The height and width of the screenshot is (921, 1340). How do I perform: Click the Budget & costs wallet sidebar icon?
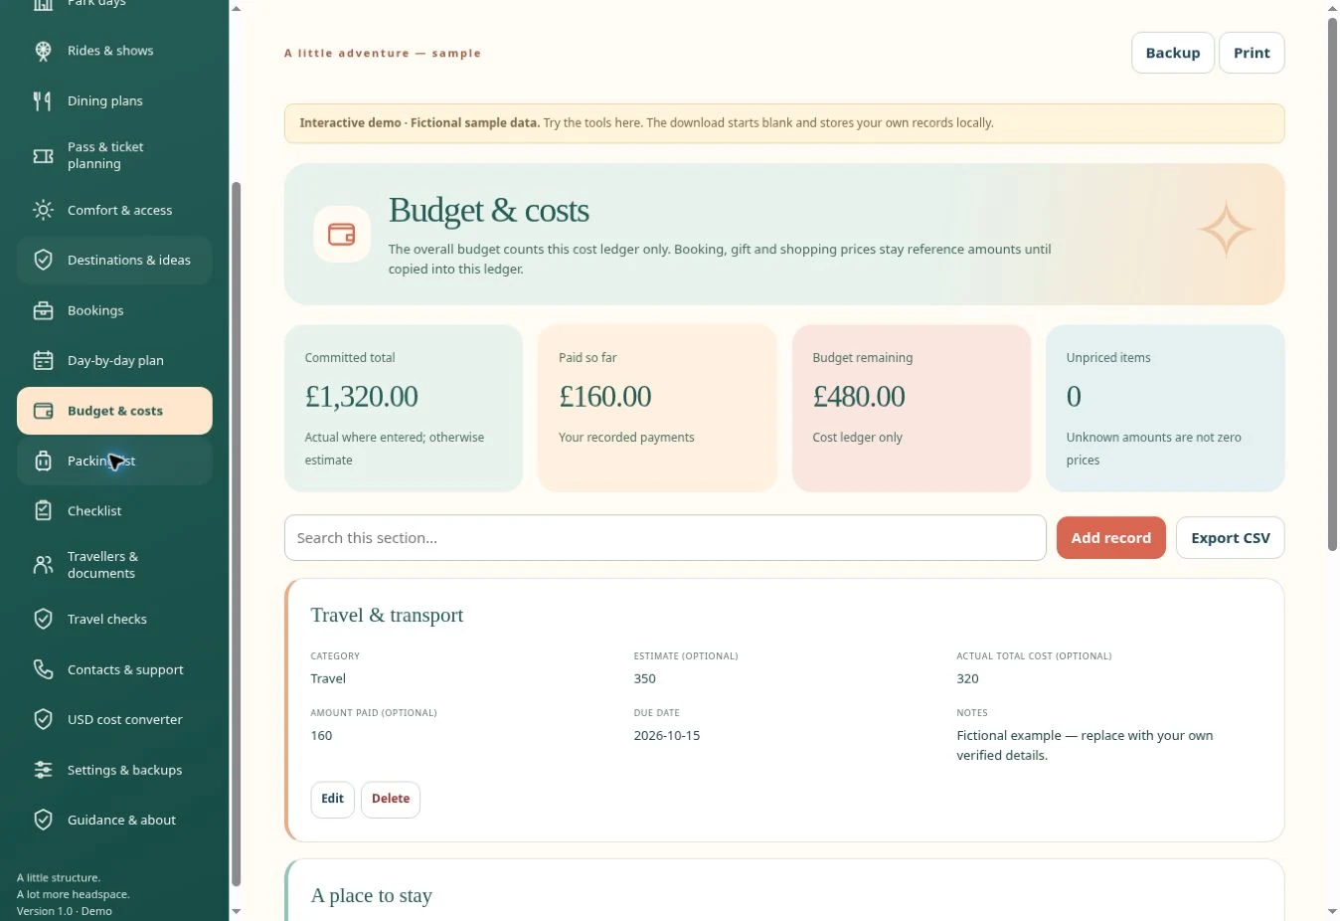[x=43, y=411]
